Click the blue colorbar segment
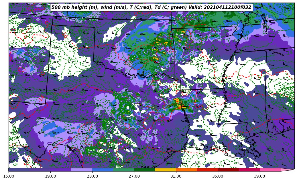 (x=103, y=170)
